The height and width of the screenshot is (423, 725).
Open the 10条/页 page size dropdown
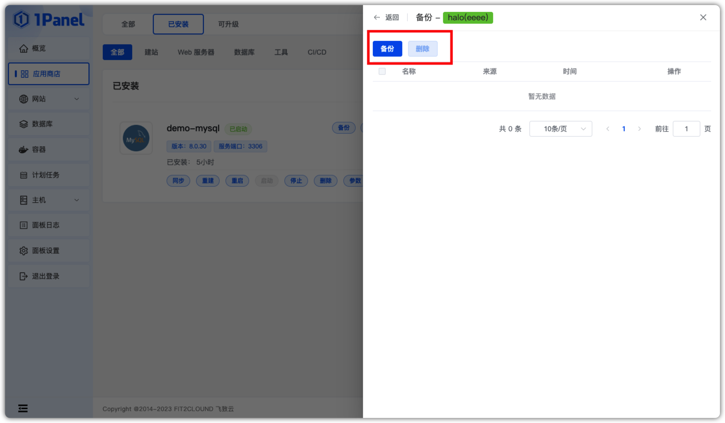coord(561,129)
